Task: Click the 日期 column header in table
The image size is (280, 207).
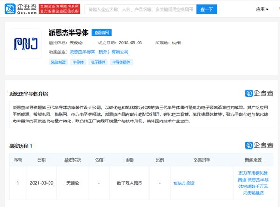Action: pyautogui.click(x=41, y=160)
